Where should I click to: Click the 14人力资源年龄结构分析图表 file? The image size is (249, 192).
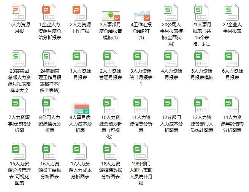click(x=232, y=105)
